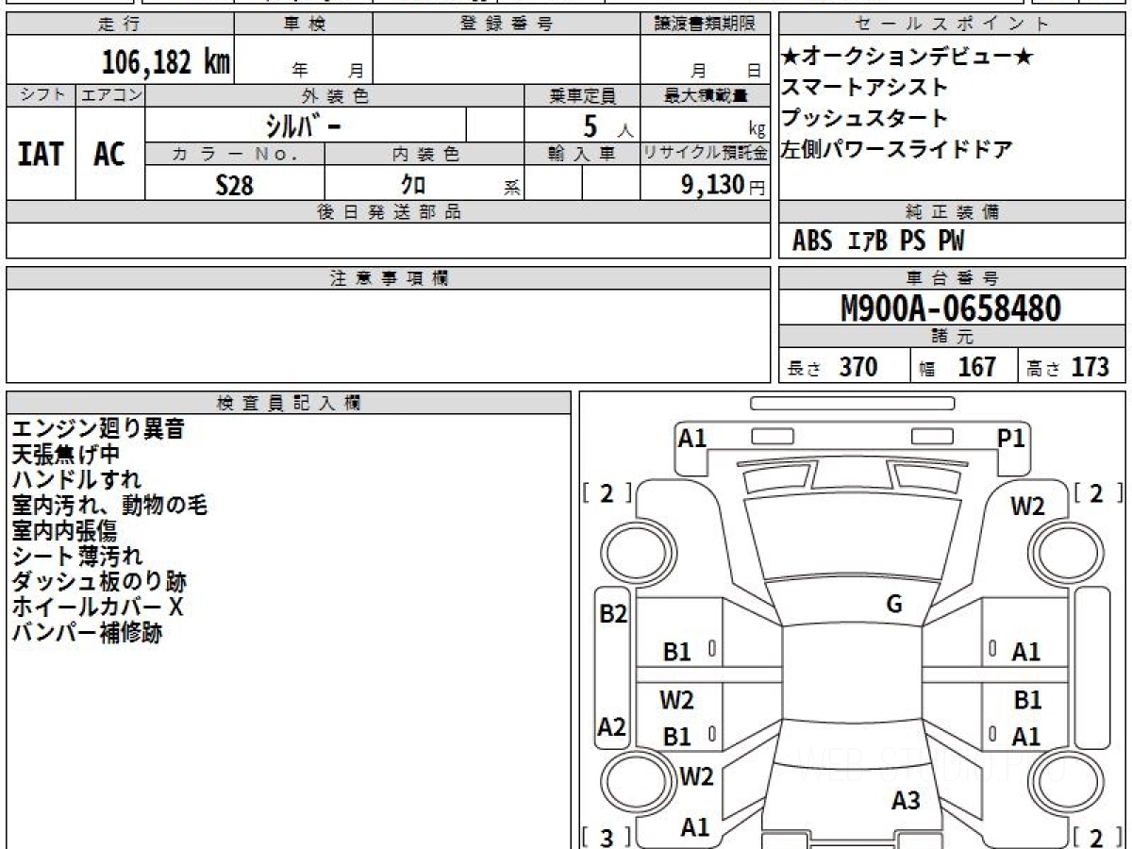The image size is (1132, 849).
Task: Select the 登録番号 header cell
Action: (507, 25)
